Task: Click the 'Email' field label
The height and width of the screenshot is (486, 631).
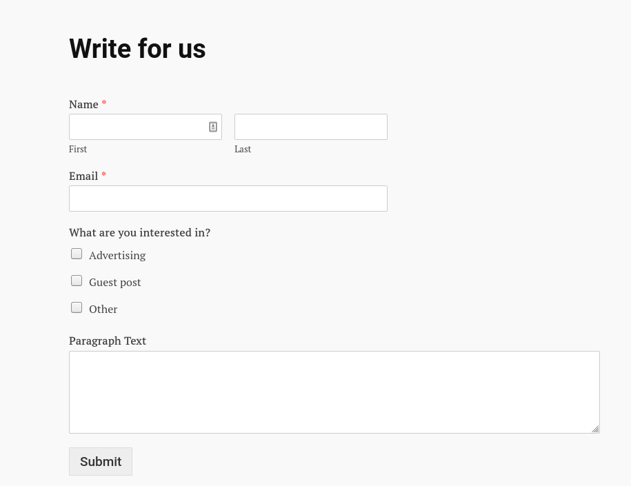Action: point(83,176)
